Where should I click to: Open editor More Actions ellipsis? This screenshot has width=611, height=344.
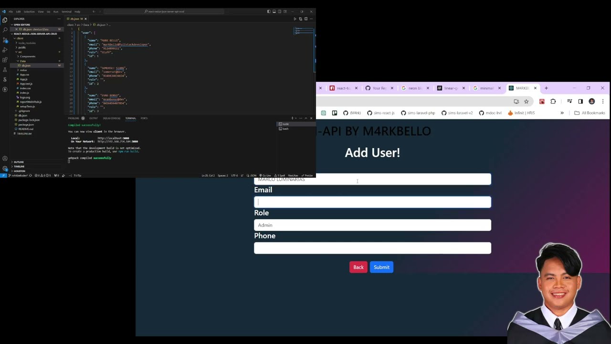[x=311, y=19]
